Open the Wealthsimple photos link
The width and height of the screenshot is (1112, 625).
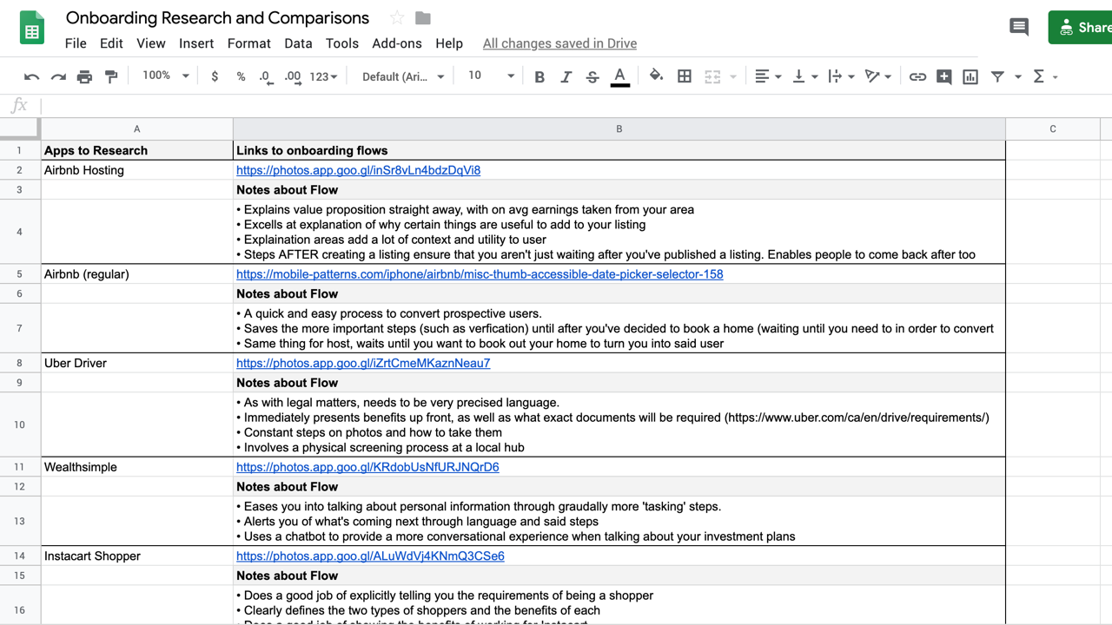pyautogui.click(x=367, y=467)
